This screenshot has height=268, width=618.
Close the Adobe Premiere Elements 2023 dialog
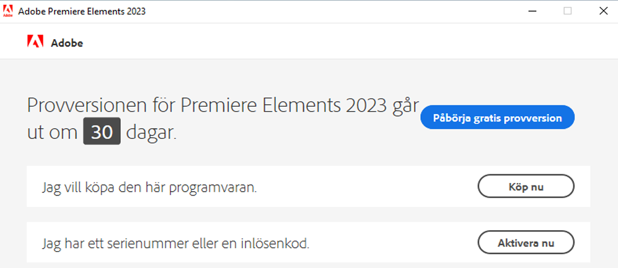[x=603, y=11]
